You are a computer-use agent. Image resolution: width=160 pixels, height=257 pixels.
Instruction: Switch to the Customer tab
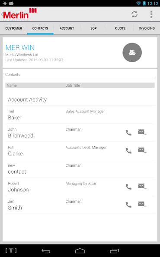(x=13, y=28)
